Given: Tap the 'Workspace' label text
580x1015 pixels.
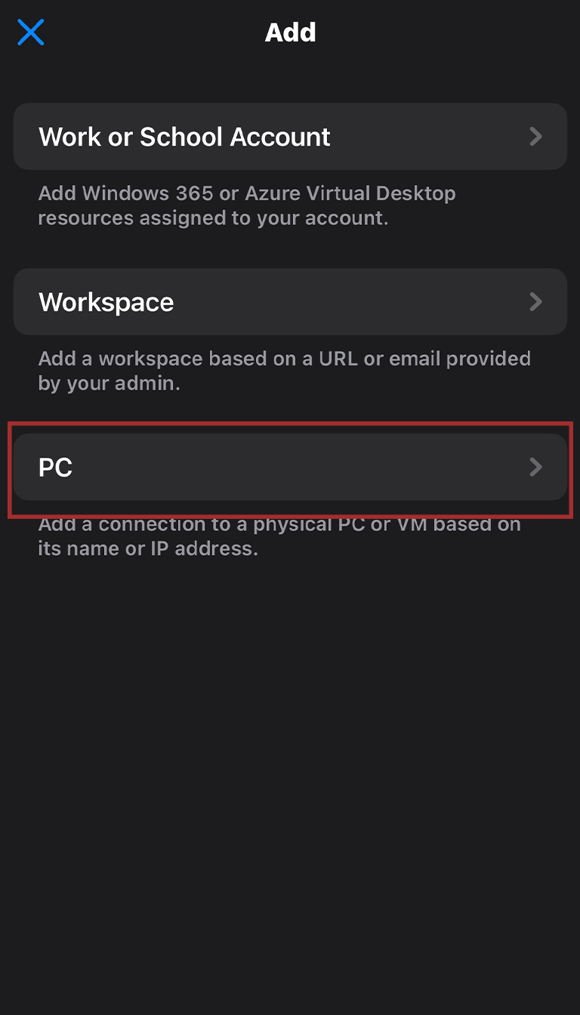Looking at the screenshot, I should 106,302.
